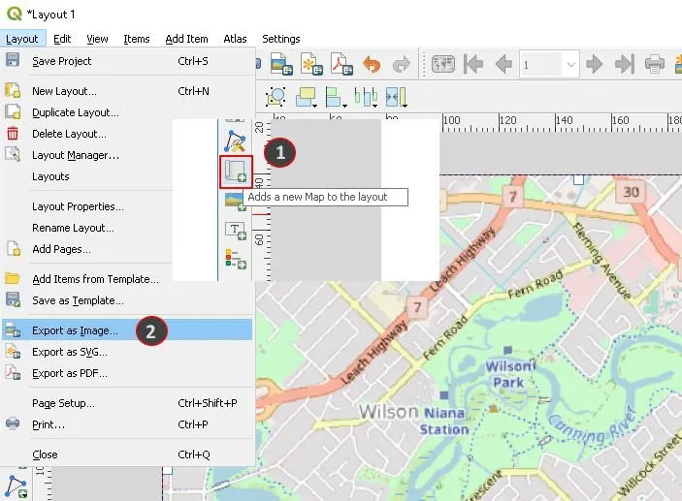Toggle the Atlas preview world-map icon
682x501 pixels.
coord(442,64)
